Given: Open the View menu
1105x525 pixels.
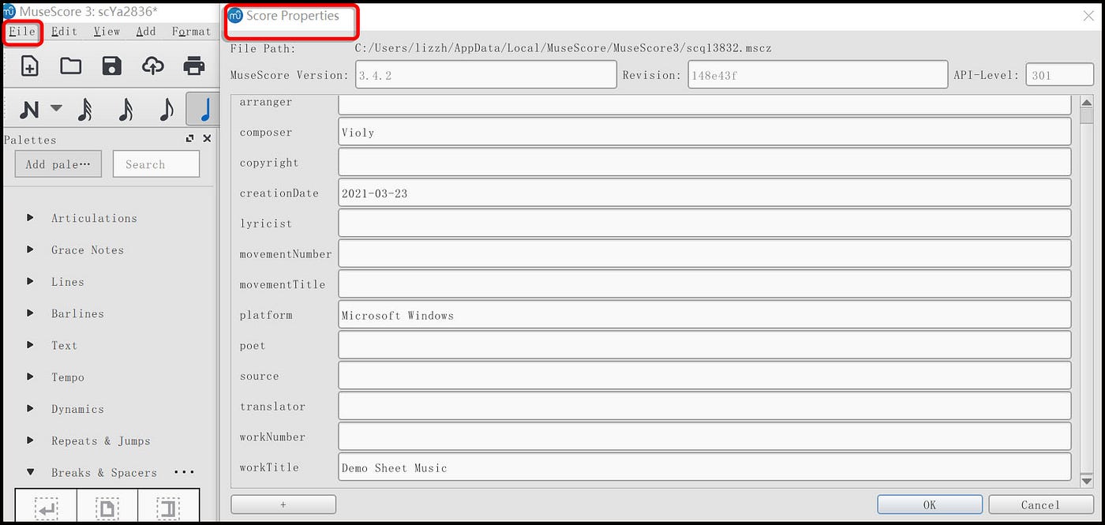Looking at the screenshot, I should coord(107,32).
